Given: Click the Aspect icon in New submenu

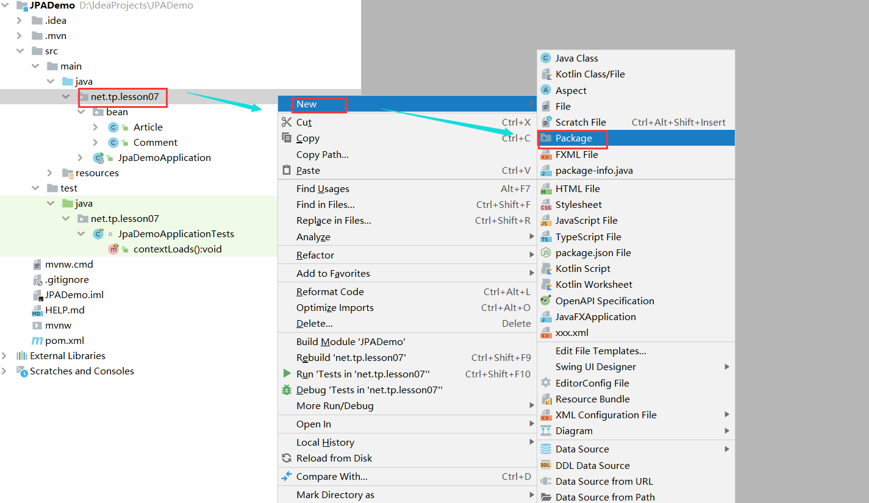Looking at the screenshot, I should (546, 90).
